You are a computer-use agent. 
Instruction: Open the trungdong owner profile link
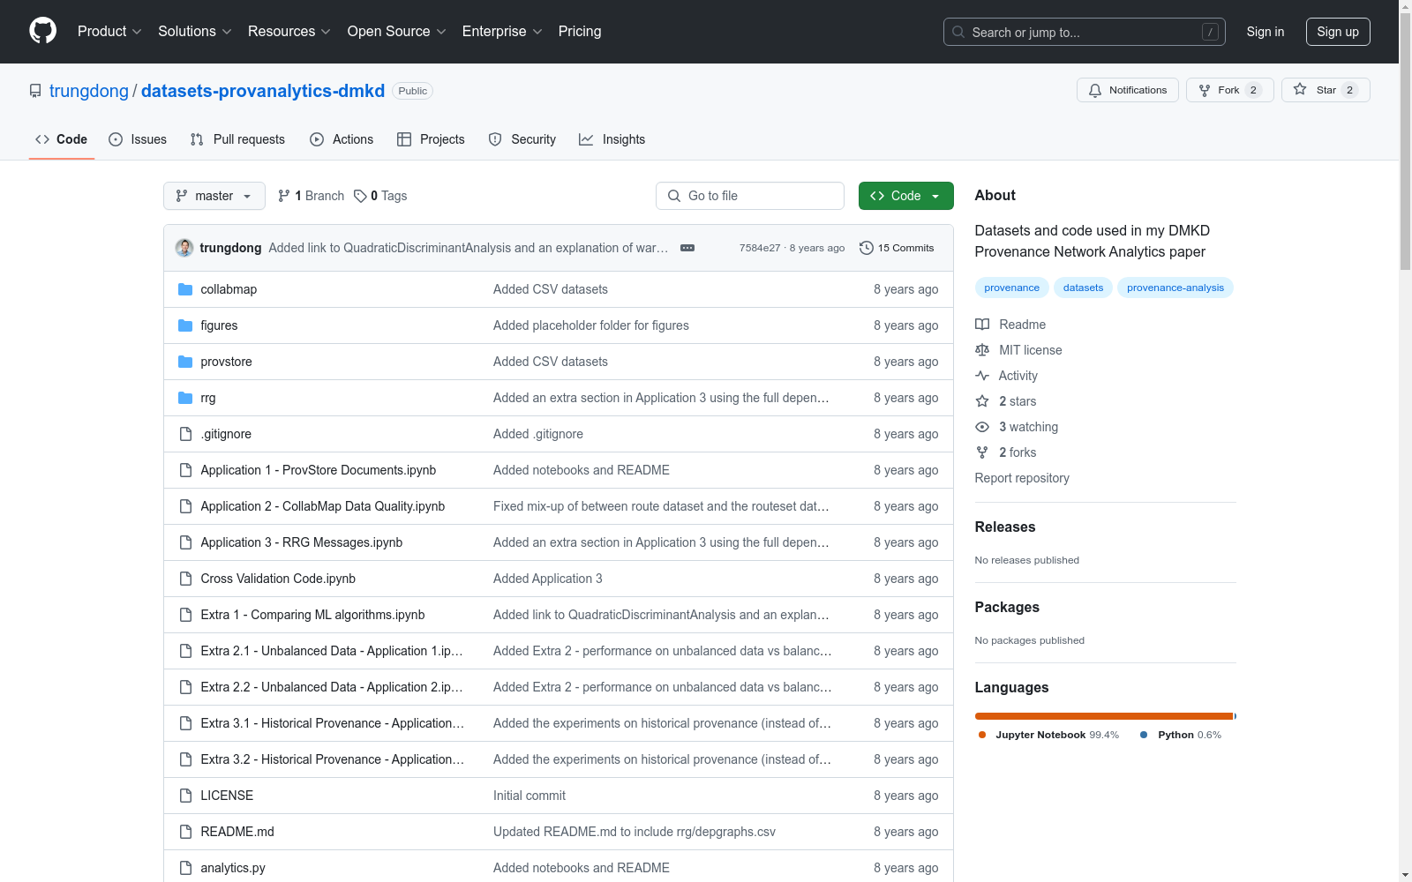point(89,91)
